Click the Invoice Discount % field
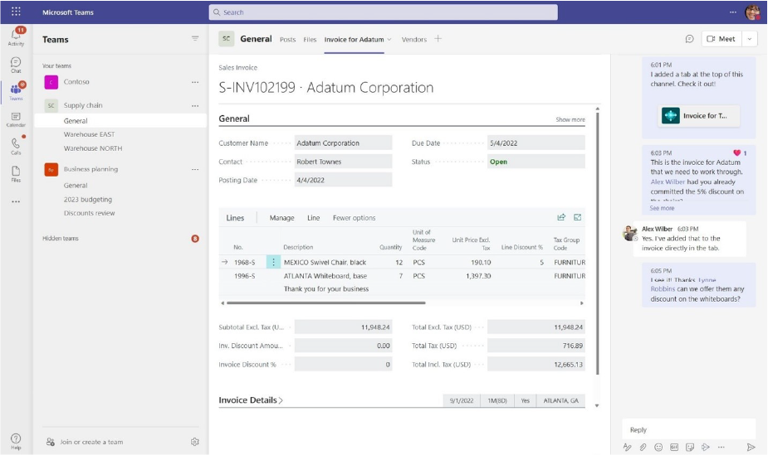This screenshot has height=455, width=768. (x=343, y=364)
